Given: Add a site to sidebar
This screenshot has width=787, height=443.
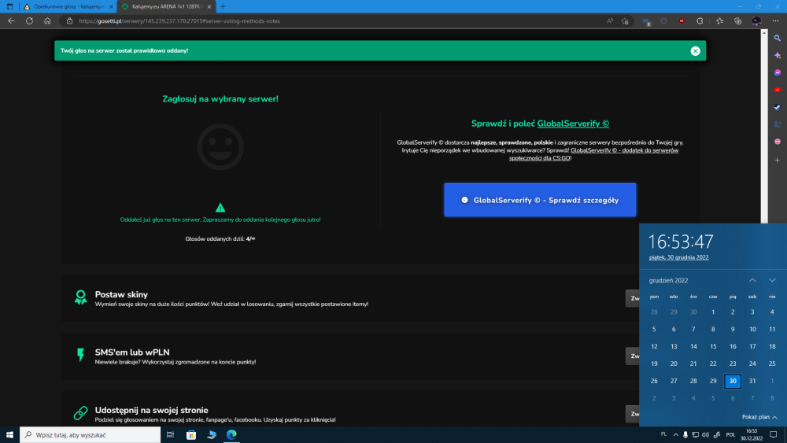Looking at the screenshot, I should point(778,160).
